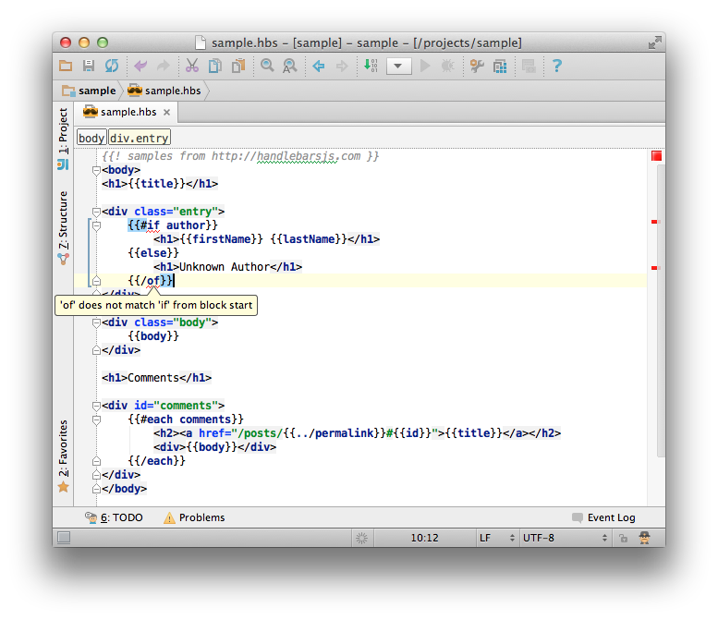Click the {{else}} line text

coord(153,253)
